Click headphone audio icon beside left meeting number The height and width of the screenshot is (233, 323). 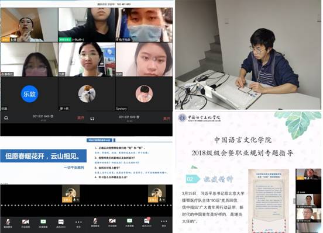pos(6,118)
